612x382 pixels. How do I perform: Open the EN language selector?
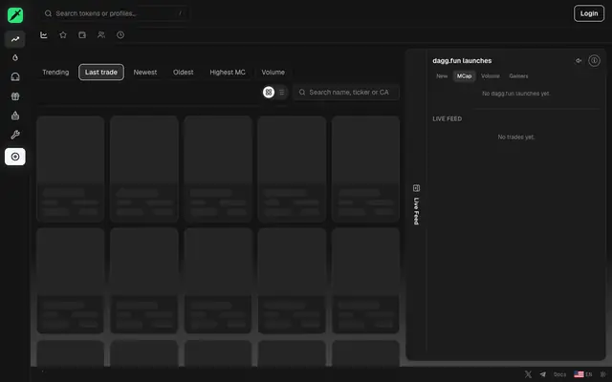pos(583,374)
